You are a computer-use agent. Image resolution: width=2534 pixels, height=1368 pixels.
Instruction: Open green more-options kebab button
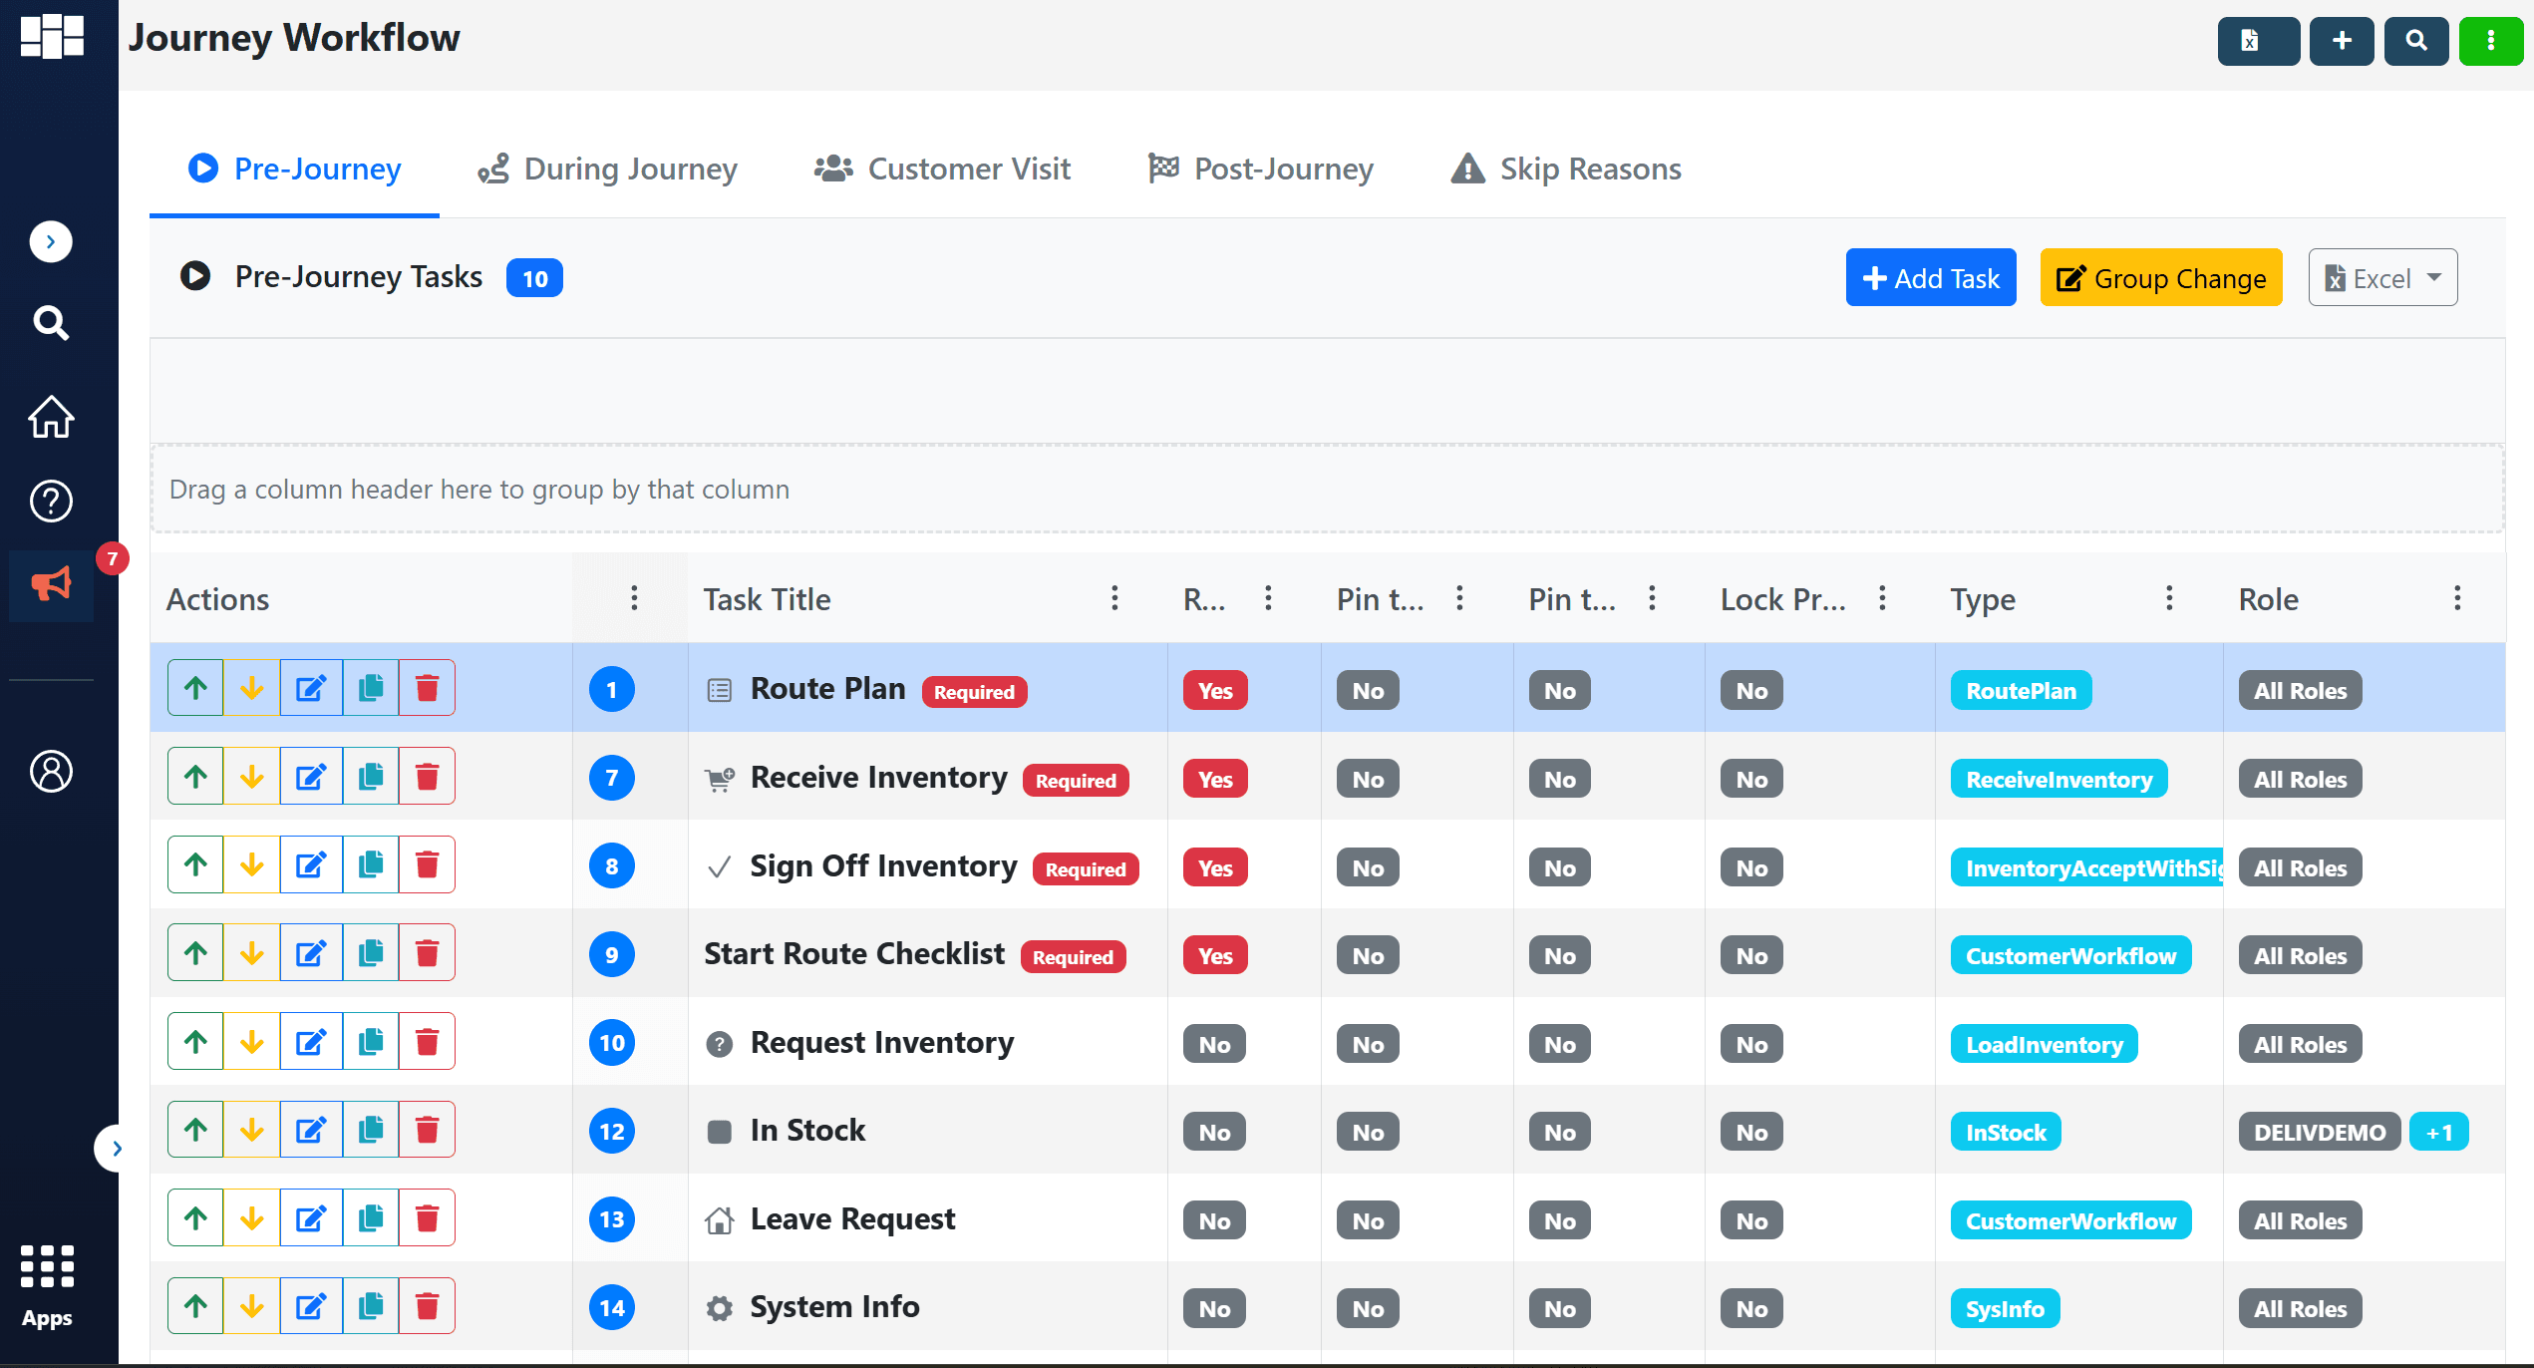pyautogui.click(x=2491, y=41)
